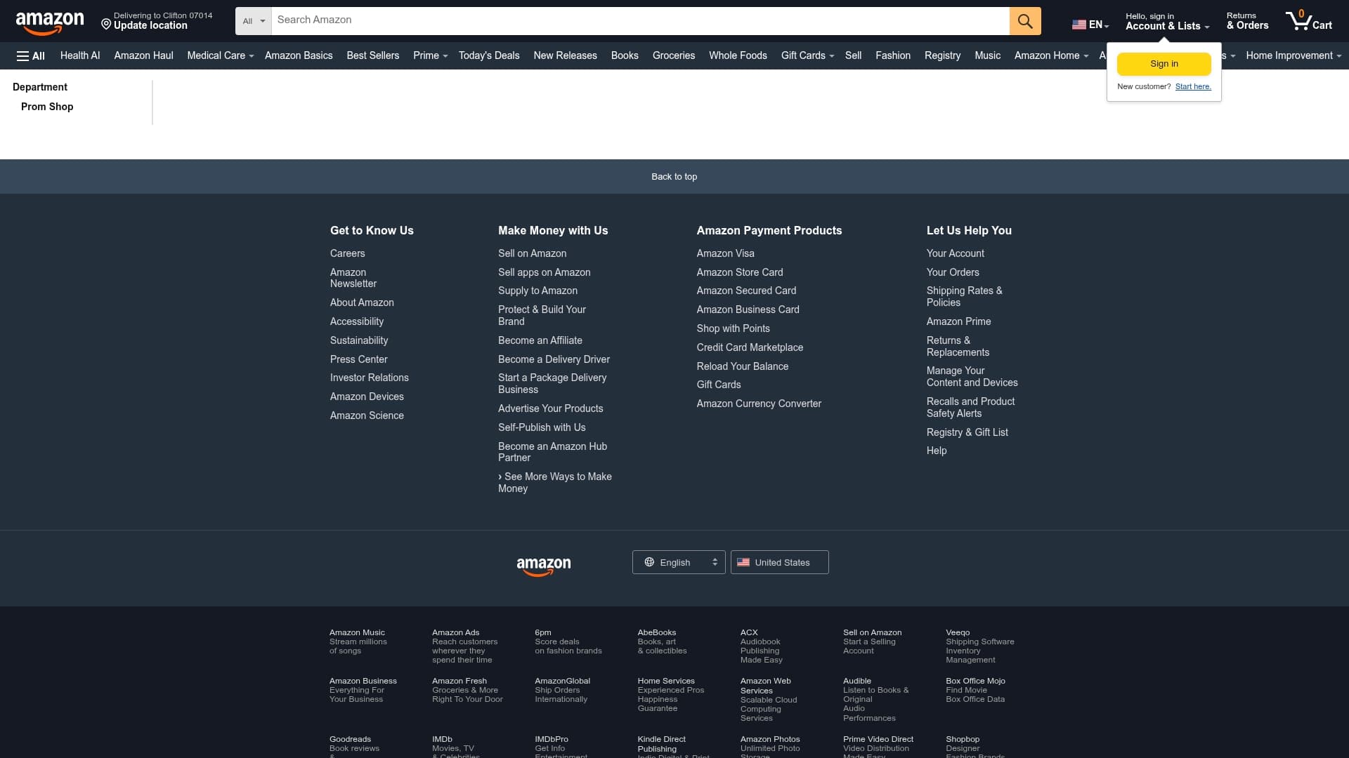Open Books in nav bar
Image resolution: width=1349 pixels, height=758 pixels.
point(625,55)
